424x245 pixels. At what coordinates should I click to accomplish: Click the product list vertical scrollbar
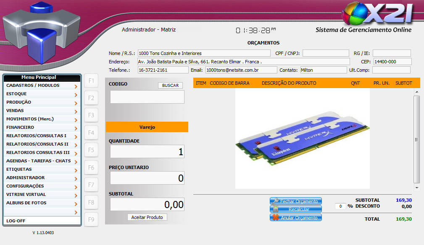[x=416, y=140]
